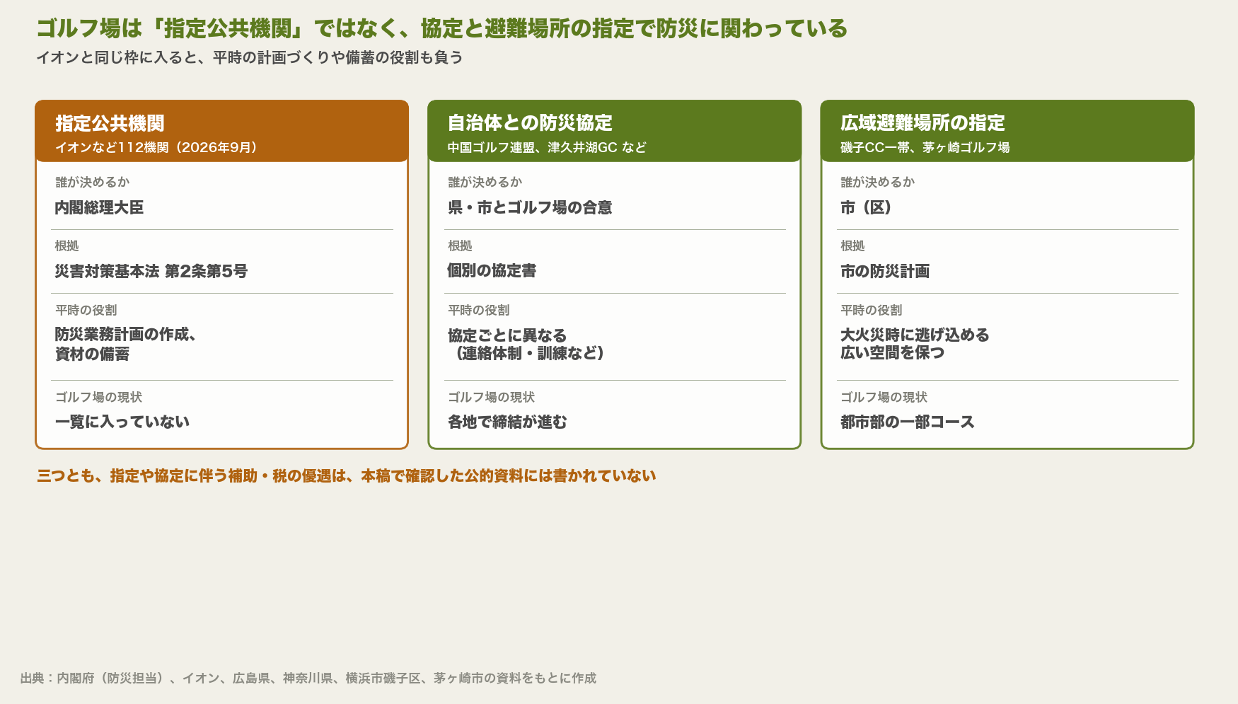Click the value '県・市とゴルフ場の合意'

pos(530,207)
